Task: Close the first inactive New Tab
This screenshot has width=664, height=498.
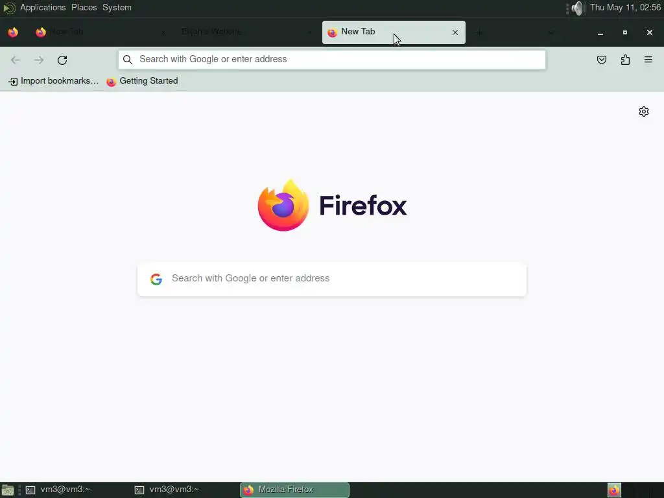Action: [163, 32]
